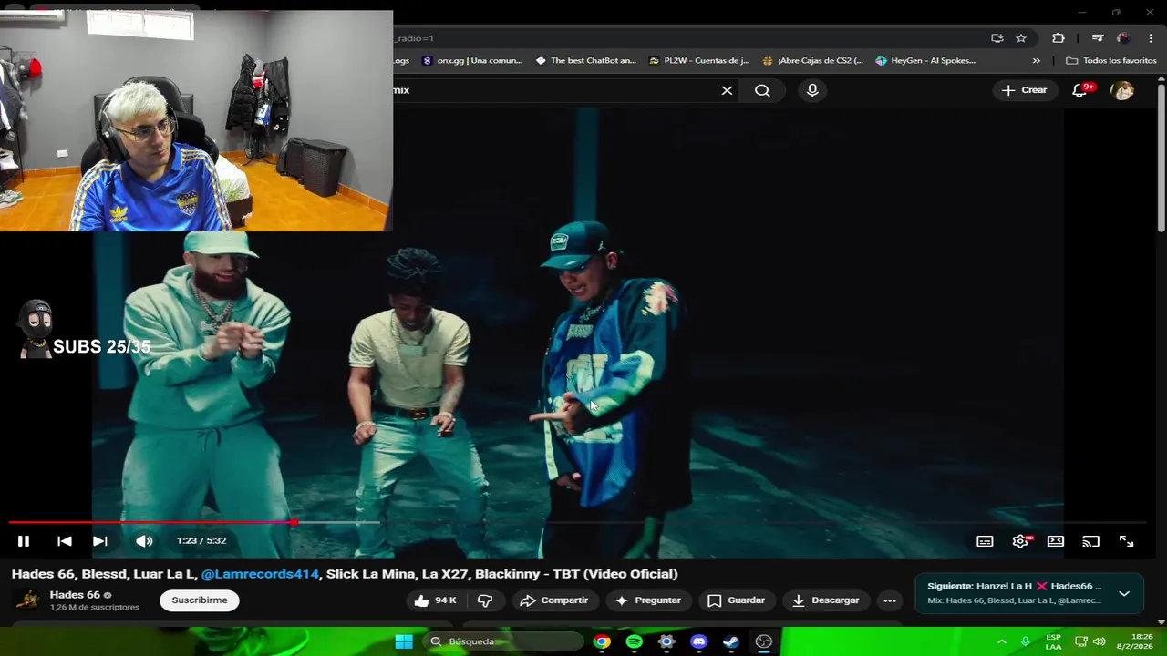
Task: Open Hades 66 channel avatar
Action: [x=28, y=600]
